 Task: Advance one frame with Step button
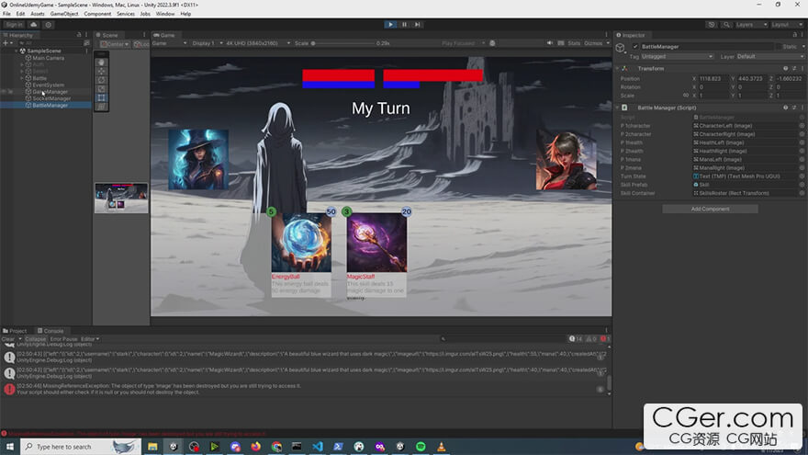418,24
